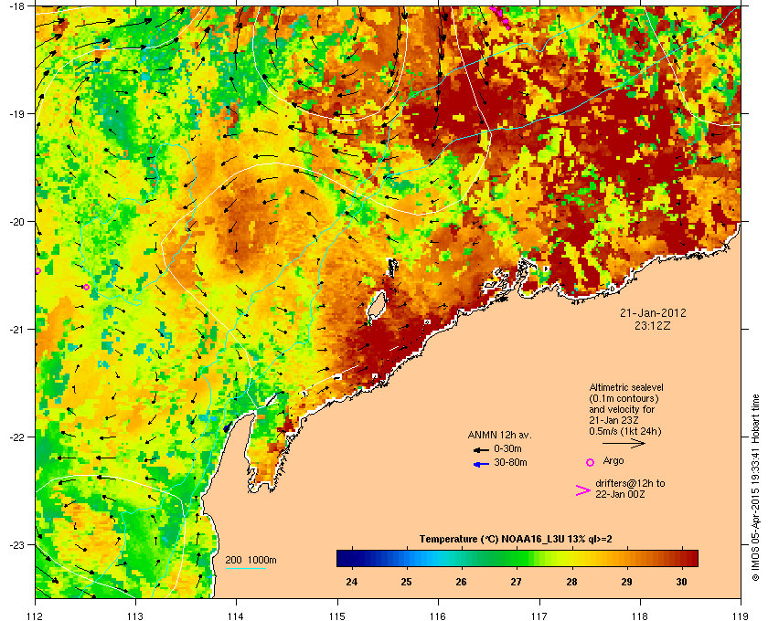Click the '30-80m' legend label
This screenshot has height=621, width=768.
pos(510,462)
